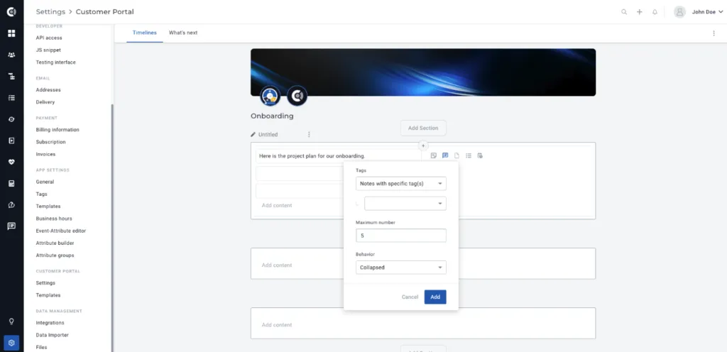Open Invoices page
Viewport: 727px width, 352px height.
click(45, 154)
